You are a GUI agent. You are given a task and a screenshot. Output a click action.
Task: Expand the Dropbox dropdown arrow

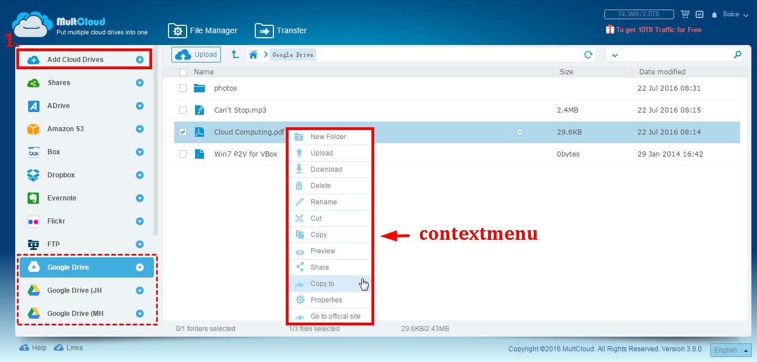tap(140, 175)
